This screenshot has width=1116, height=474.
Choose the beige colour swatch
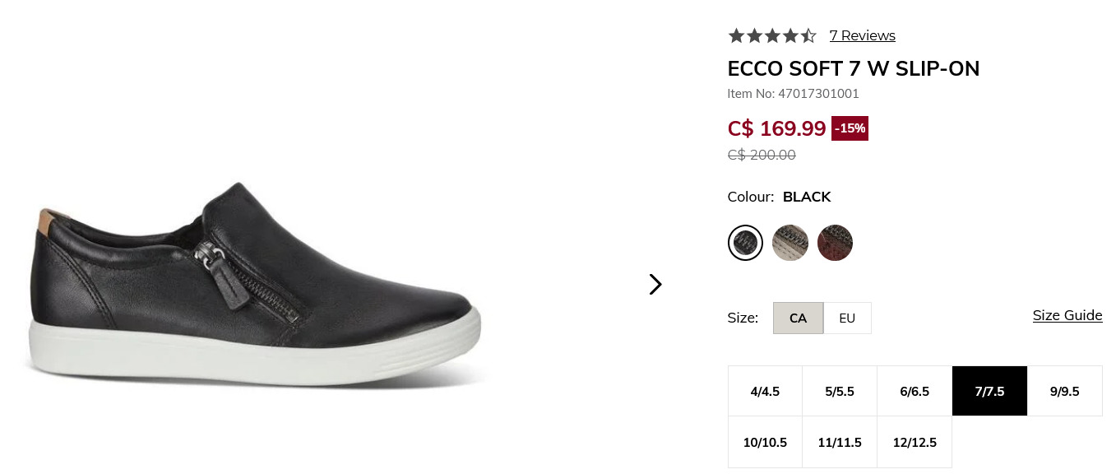[x=790, y=243]
